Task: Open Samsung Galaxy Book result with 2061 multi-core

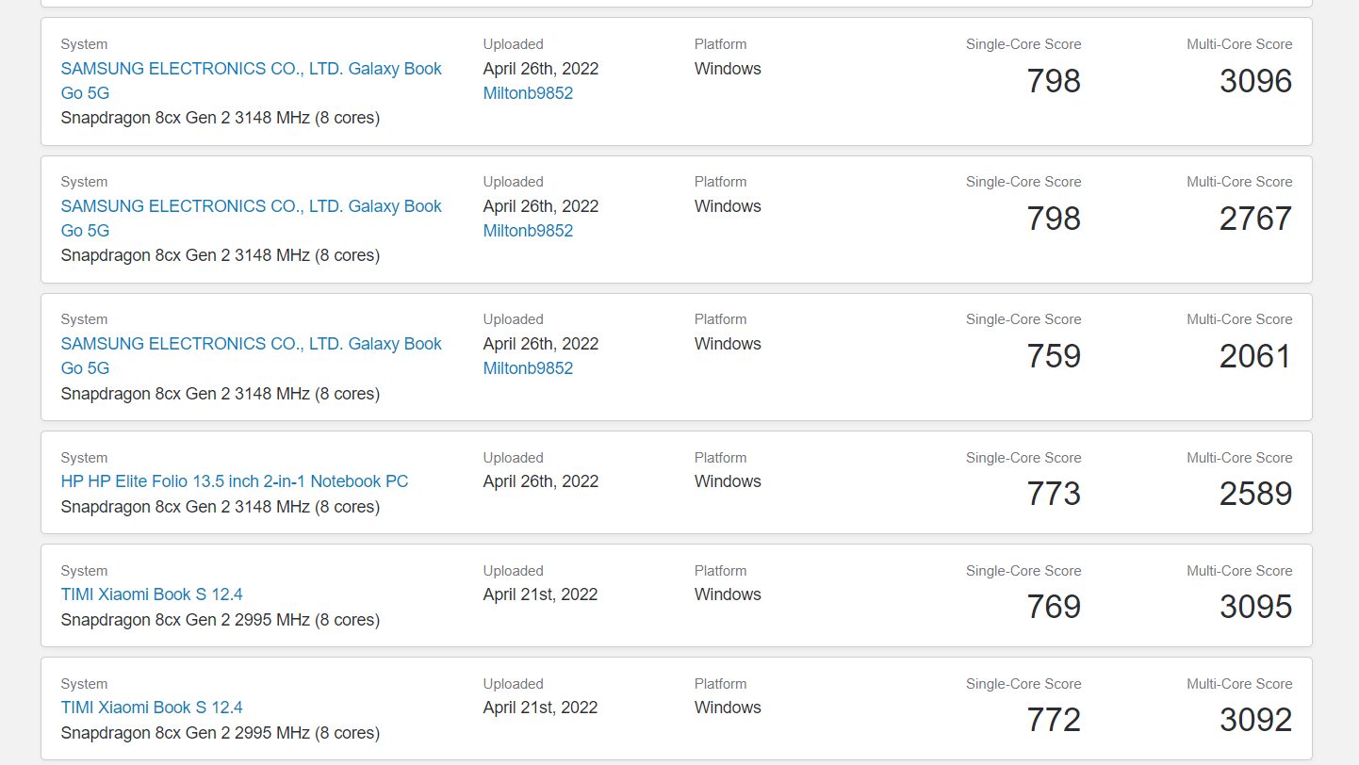Action: [251, 356]
